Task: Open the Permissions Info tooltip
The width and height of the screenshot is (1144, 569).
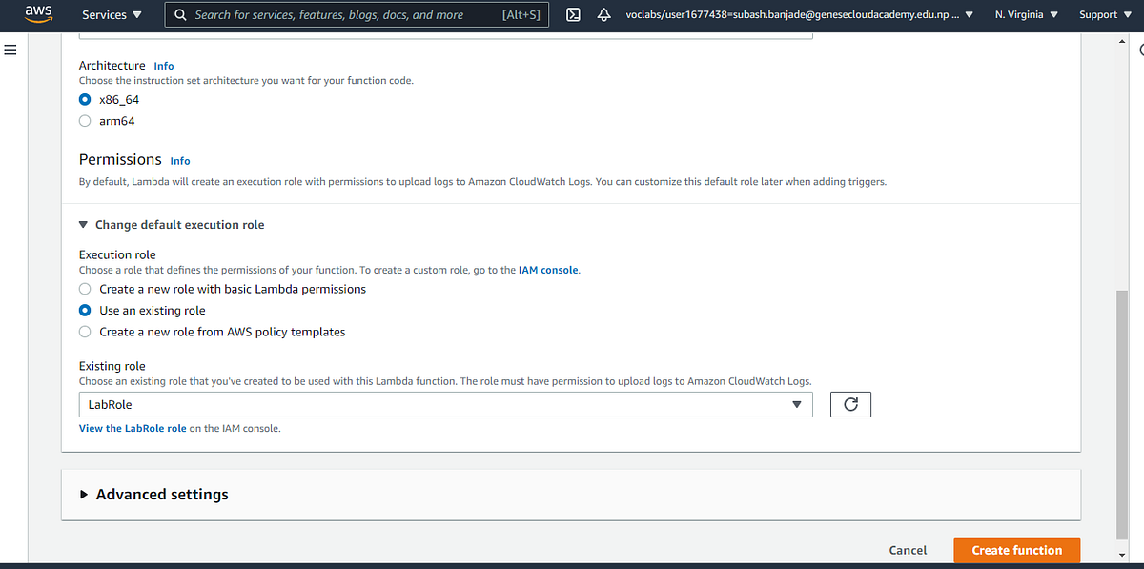Action: tap(179, 161)
